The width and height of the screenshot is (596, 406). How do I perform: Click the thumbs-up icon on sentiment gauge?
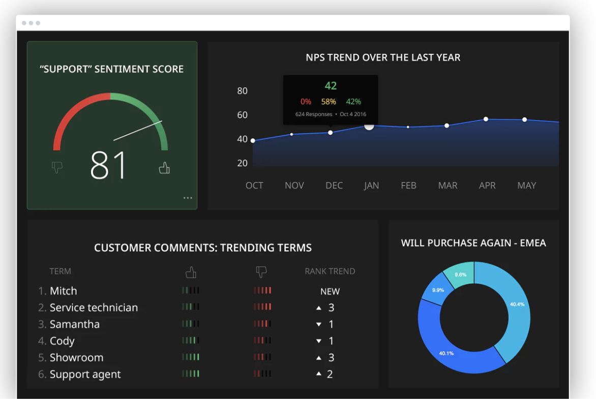tap(164, 167)
